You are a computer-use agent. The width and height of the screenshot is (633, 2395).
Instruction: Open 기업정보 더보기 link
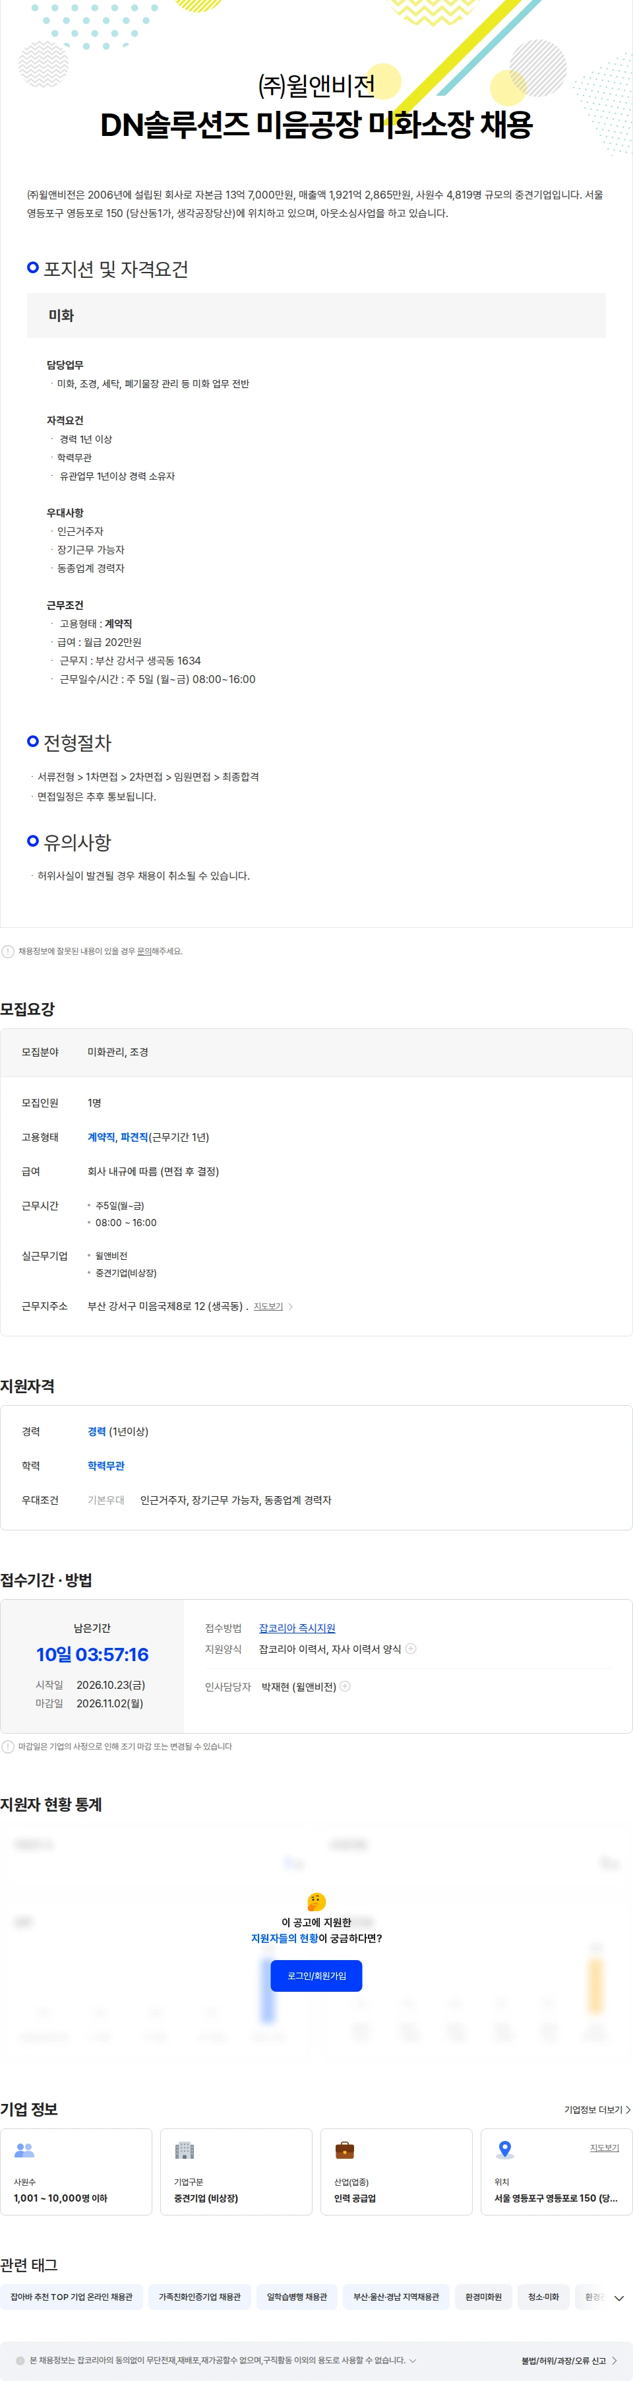tap(597, 2110)
